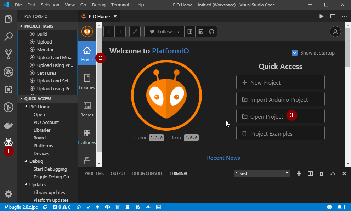This screenshot has width=351, height=211.
Task: Click the Import Arduino Project button
Action: pos(280,99)
